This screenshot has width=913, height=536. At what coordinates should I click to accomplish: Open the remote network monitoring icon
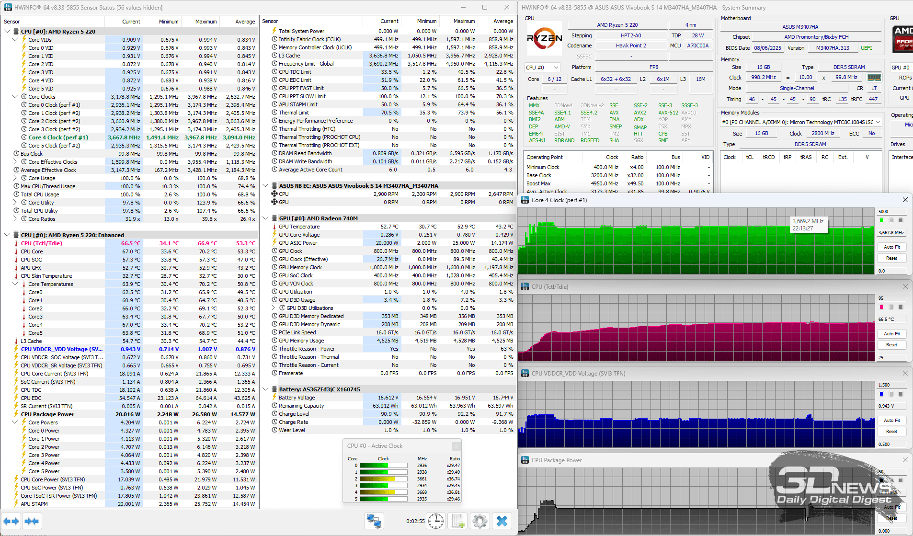tap(374, 521)
